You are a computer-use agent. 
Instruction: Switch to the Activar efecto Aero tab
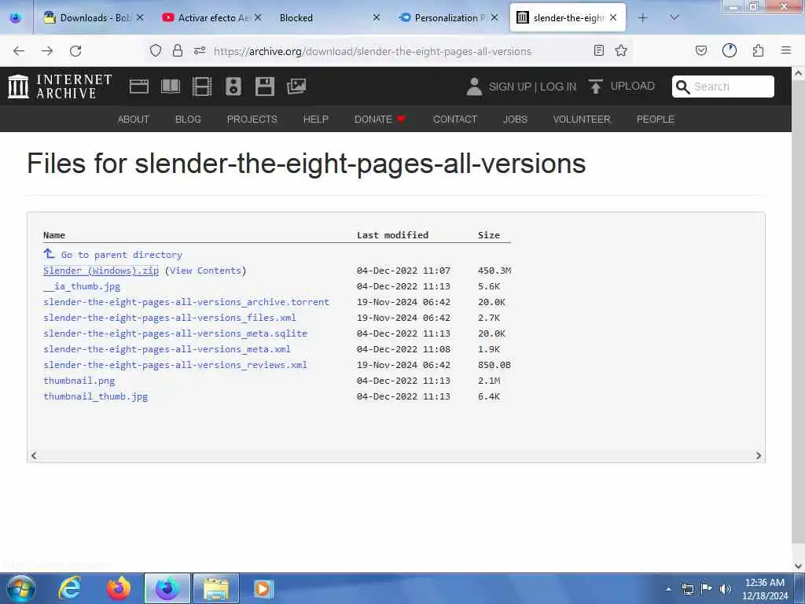click(x=212, y=17)
